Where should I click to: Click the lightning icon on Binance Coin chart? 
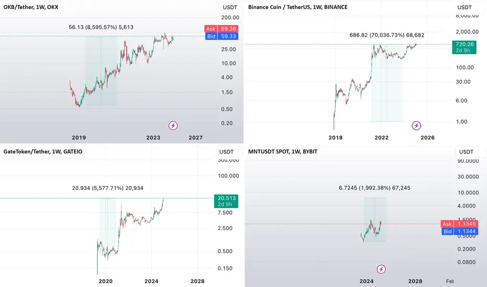[416, 126]
